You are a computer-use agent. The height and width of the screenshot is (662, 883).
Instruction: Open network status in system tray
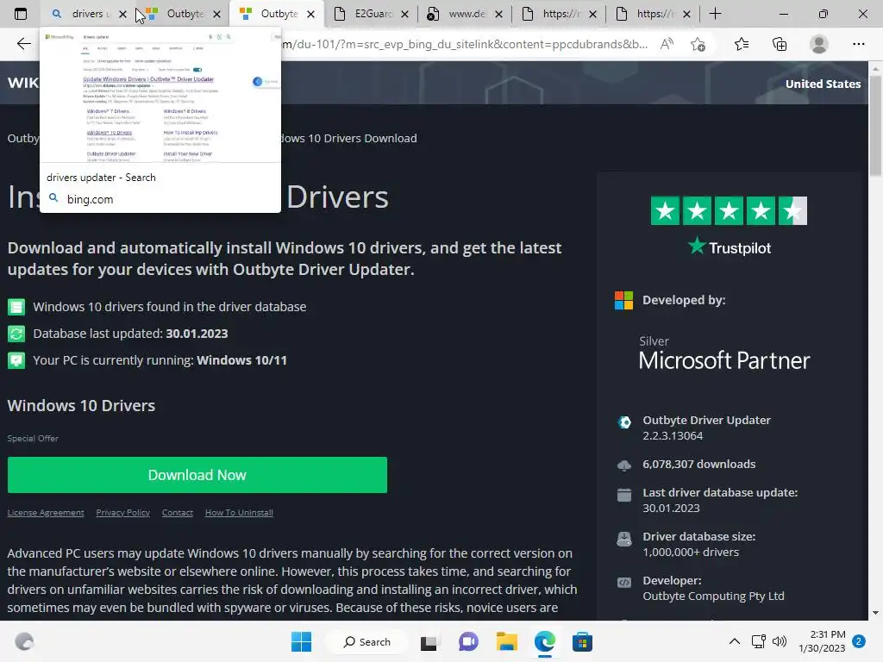click(759, 641)
